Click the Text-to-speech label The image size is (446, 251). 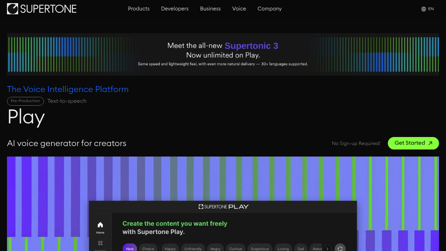pyautogui.click(x=67, y=101)
